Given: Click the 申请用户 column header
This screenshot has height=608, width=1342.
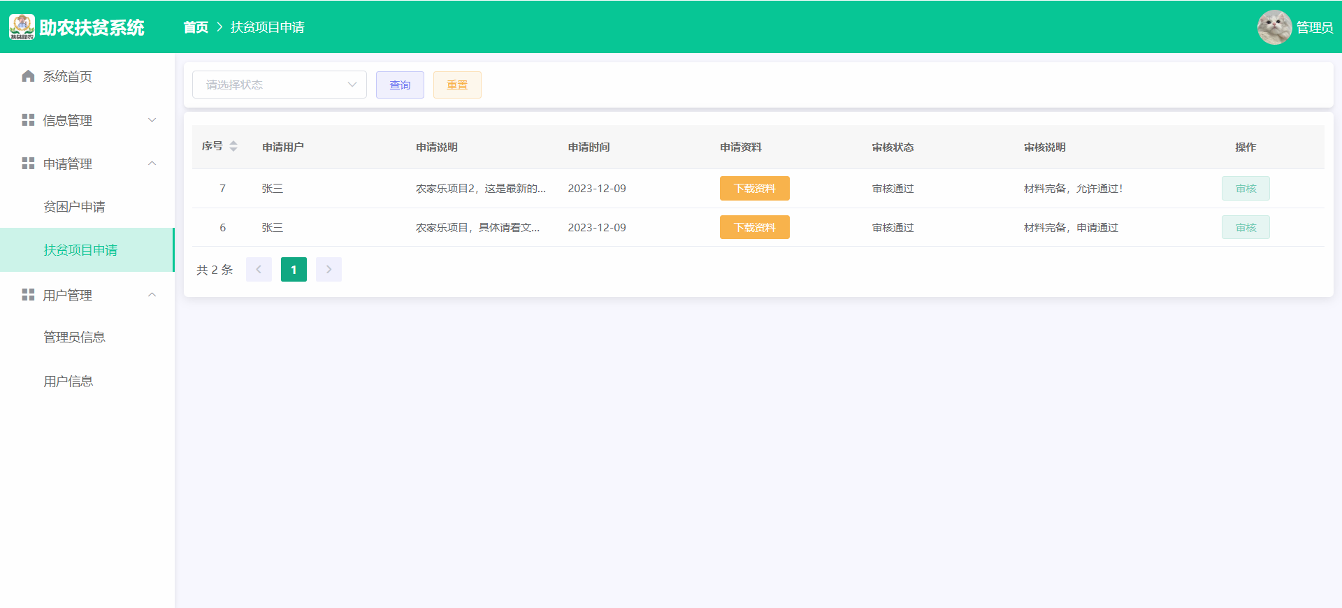Looking at the screenshot, I should tap(283, 147).
